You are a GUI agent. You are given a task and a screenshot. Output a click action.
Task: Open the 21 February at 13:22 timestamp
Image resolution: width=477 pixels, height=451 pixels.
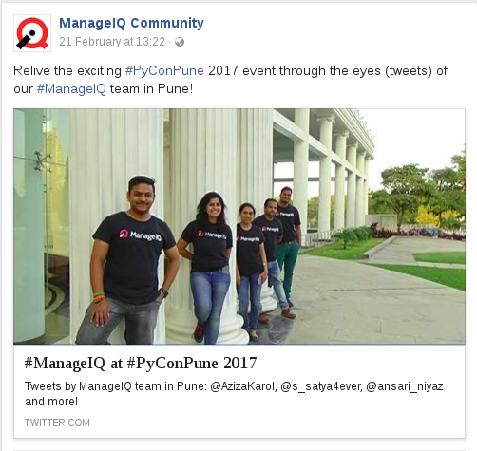coord(112,42)
